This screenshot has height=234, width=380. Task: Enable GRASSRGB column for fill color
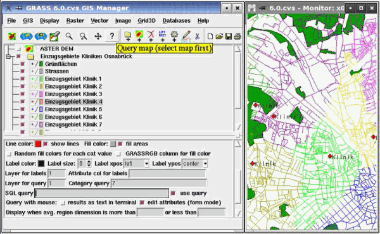point(118,154)
